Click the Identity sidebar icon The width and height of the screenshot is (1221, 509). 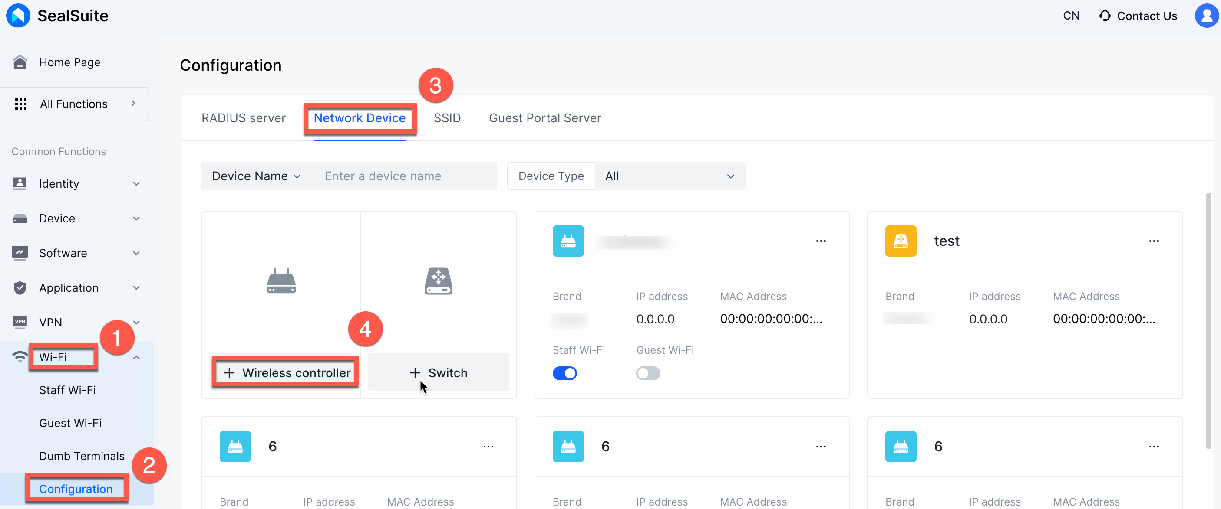point(20,184)
